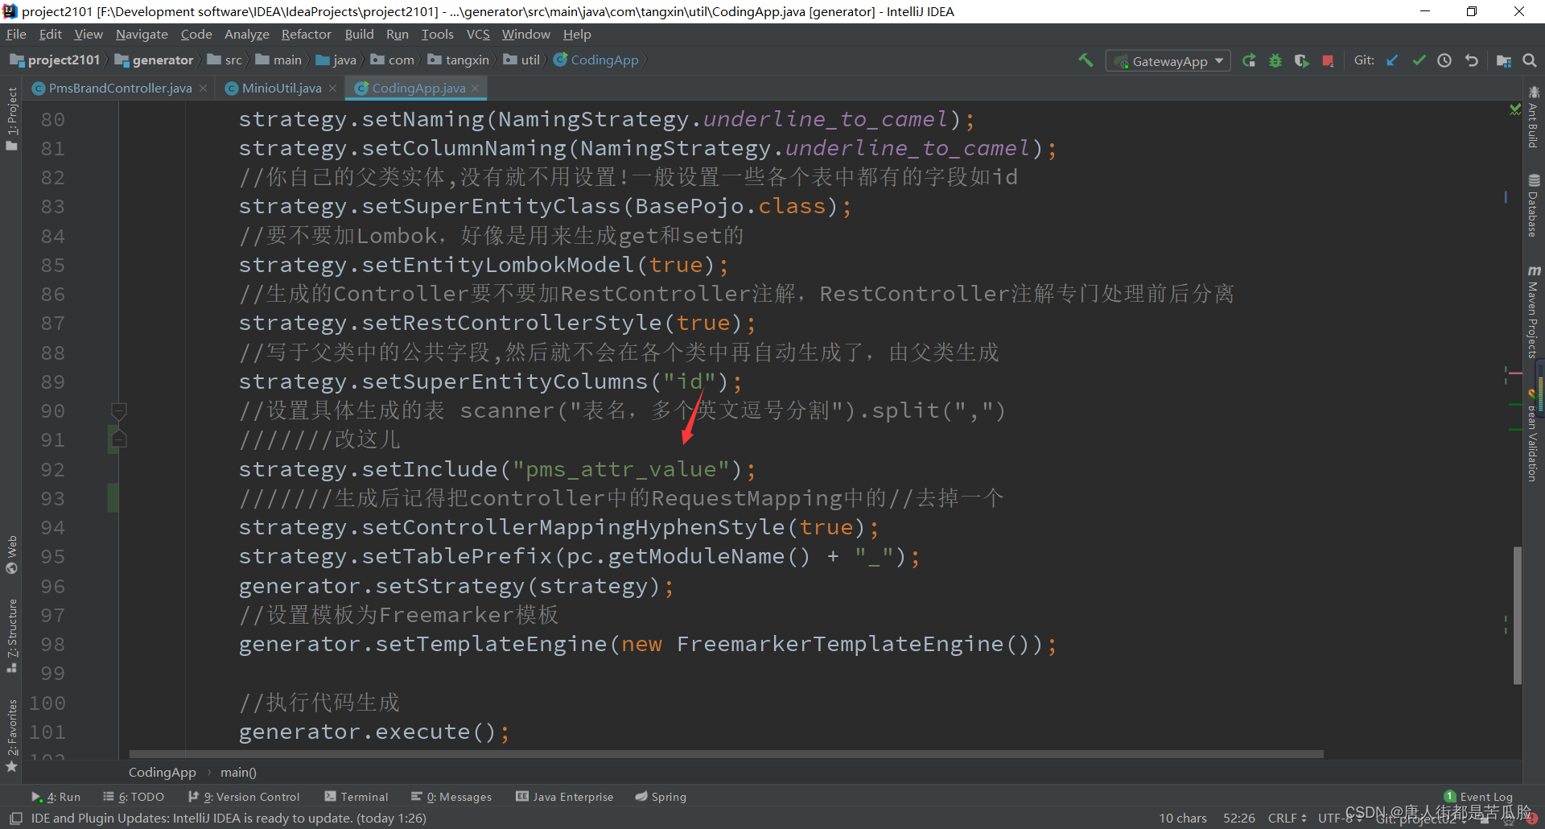Open the Tools menu
1545x829 pixels.
coord(438,34)
